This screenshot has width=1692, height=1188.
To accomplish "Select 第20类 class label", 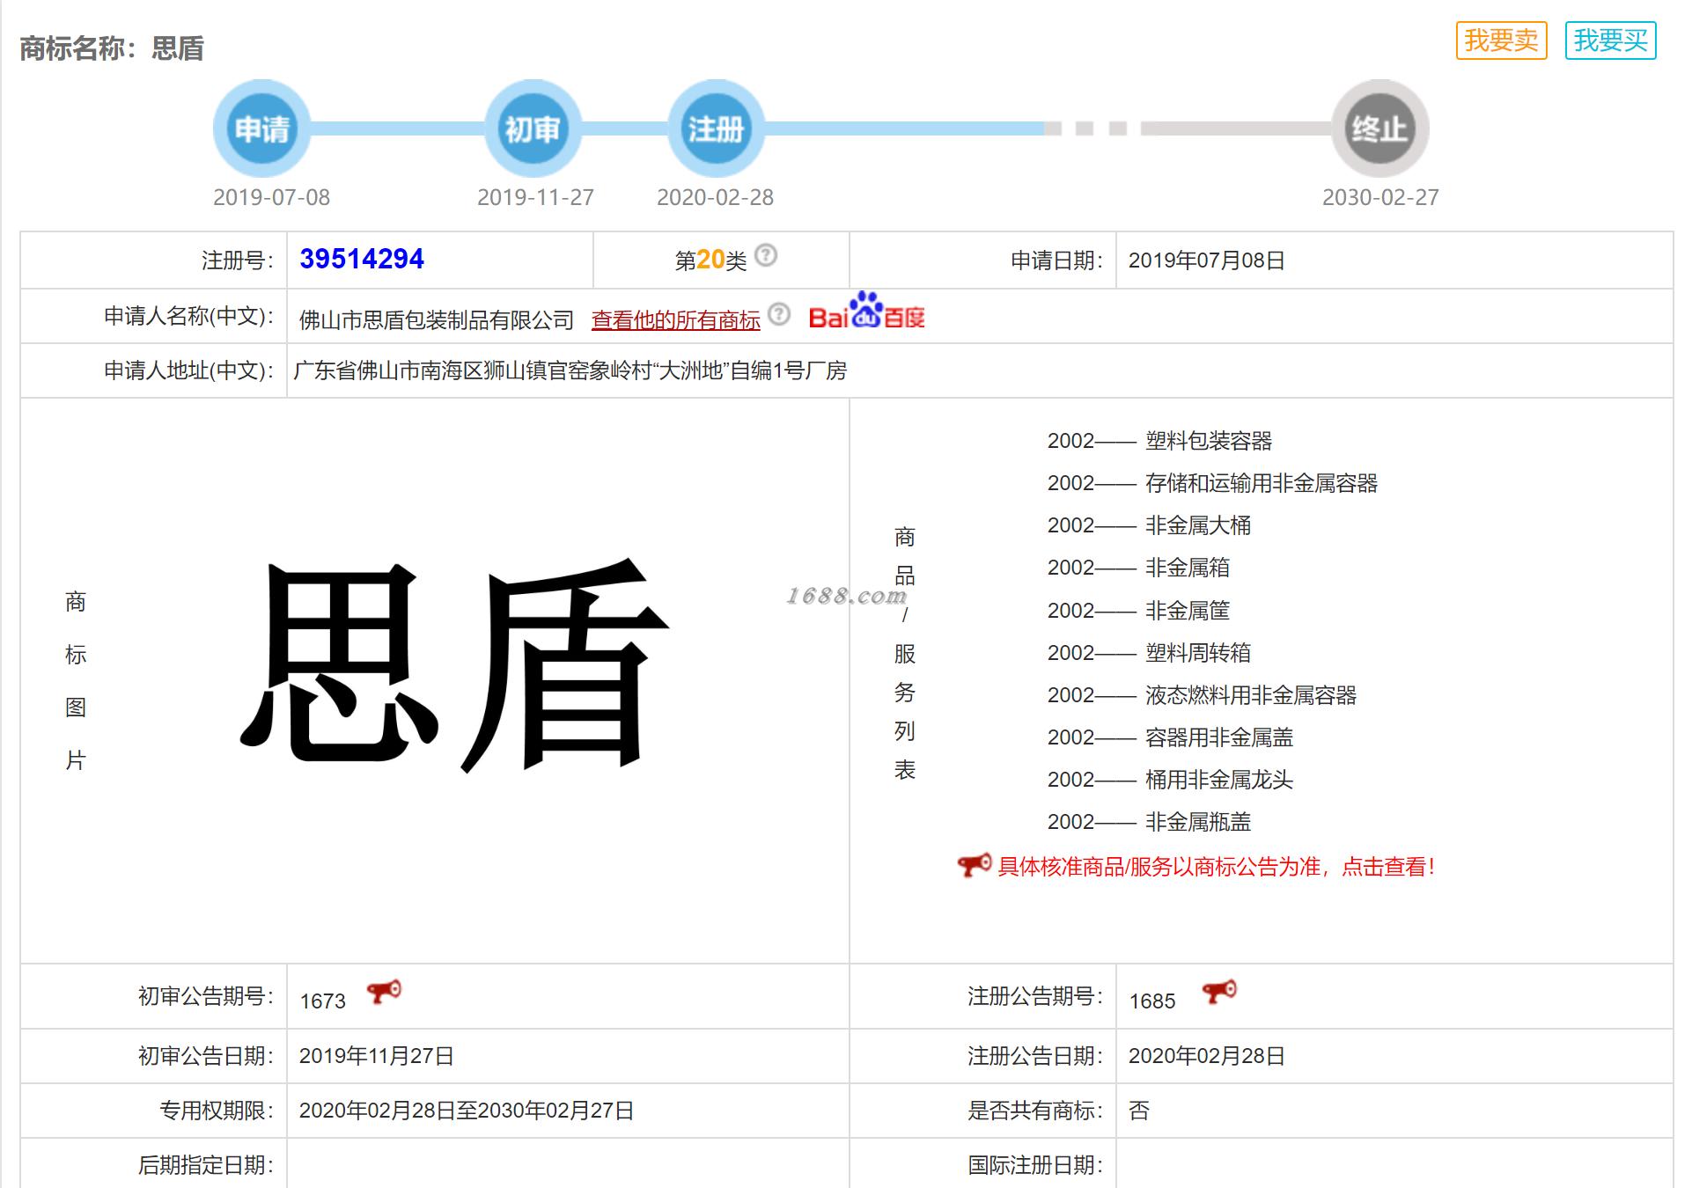I will [710, 260].
